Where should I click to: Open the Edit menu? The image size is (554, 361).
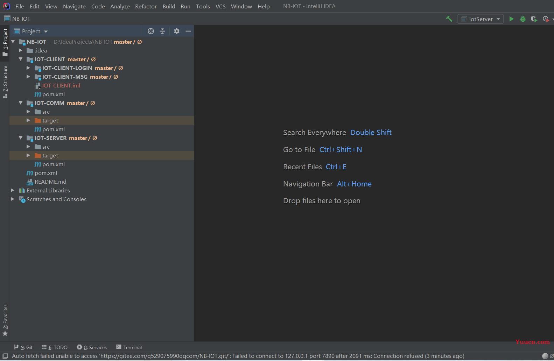35,6
